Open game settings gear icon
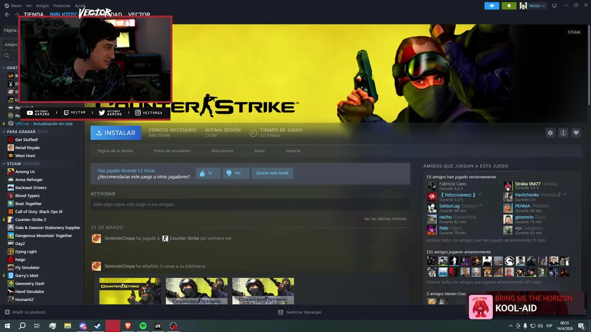The image size is (591, 332). [550, 133]
